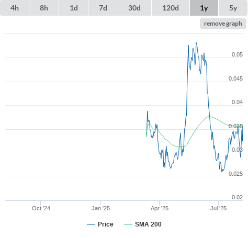The image size is (248, 238).
Task: Click the highest price peak above 0.05
Action: [196, 43]
